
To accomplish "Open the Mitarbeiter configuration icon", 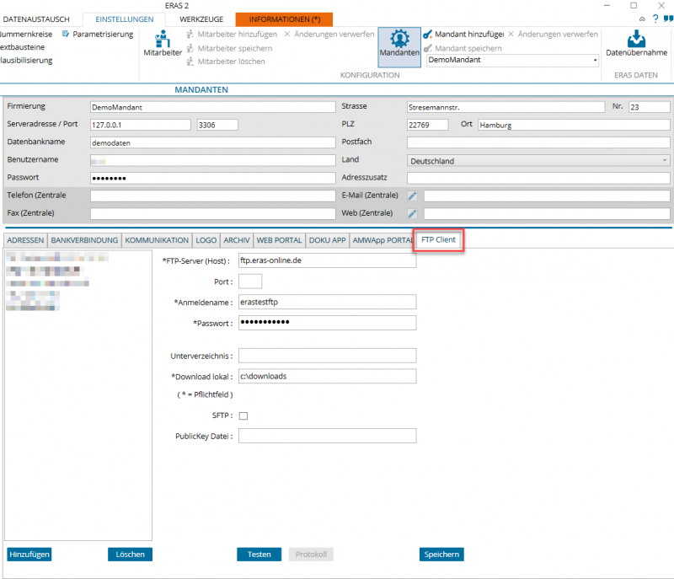I will [163, 43].
